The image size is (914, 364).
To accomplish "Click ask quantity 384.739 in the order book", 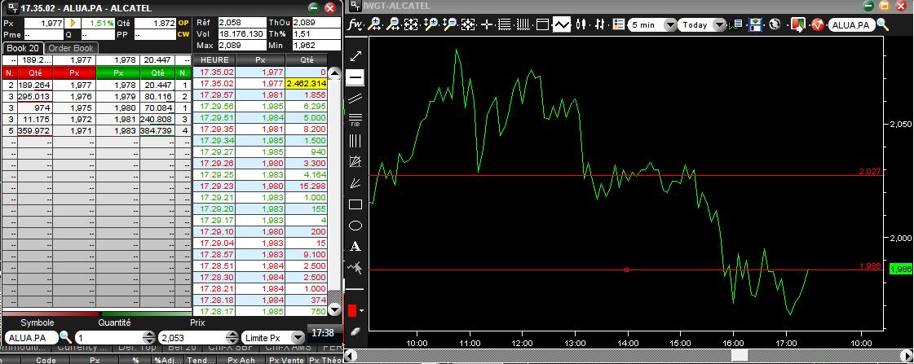I will pos(157,131).
